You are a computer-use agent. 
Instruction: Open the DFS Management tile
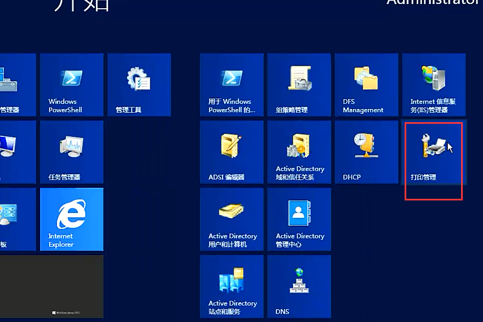[x=367, y=85]
